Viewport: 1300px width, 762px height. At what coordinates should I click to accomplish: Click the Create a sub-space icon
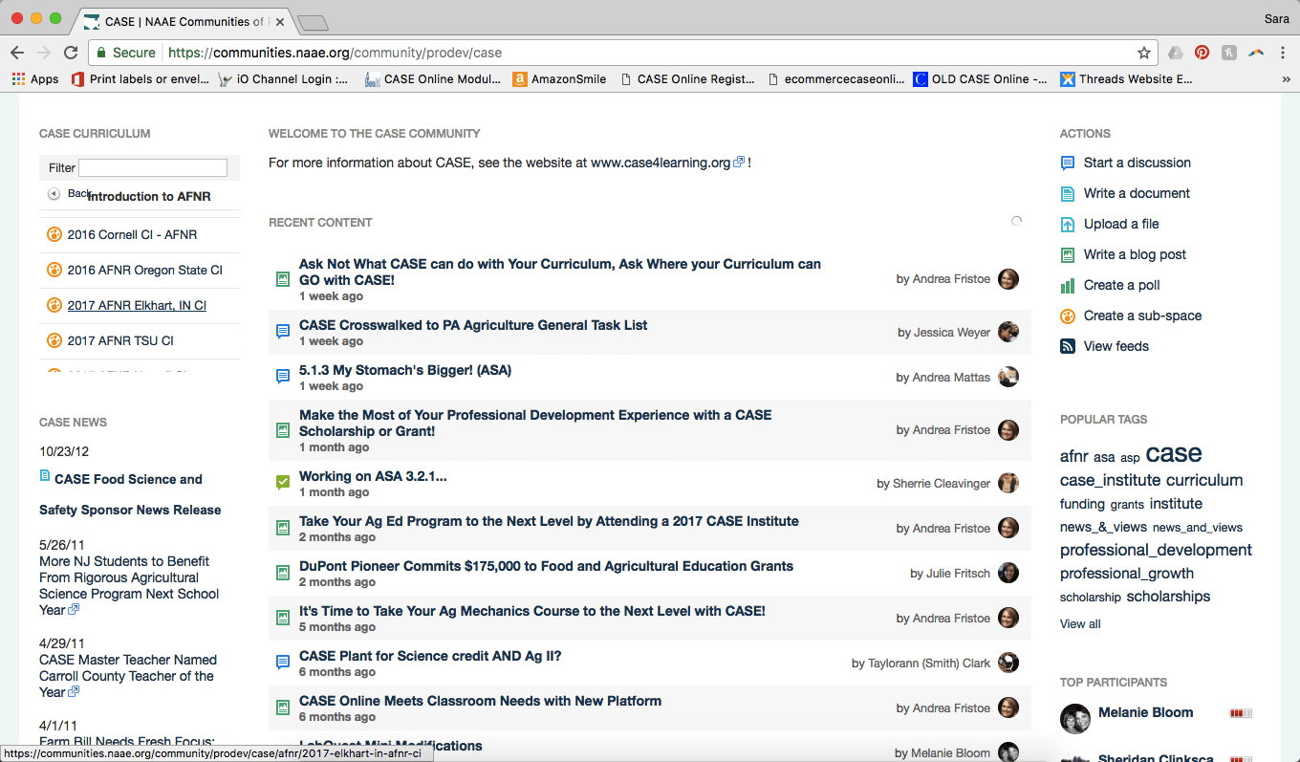1068,316
